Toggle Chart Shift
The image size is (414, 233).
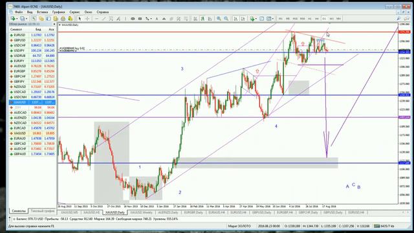243,19
